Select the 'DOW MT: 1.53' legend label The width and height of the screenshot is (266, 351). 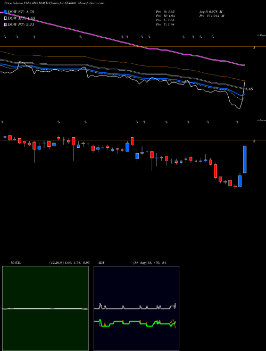pos(21,19)
